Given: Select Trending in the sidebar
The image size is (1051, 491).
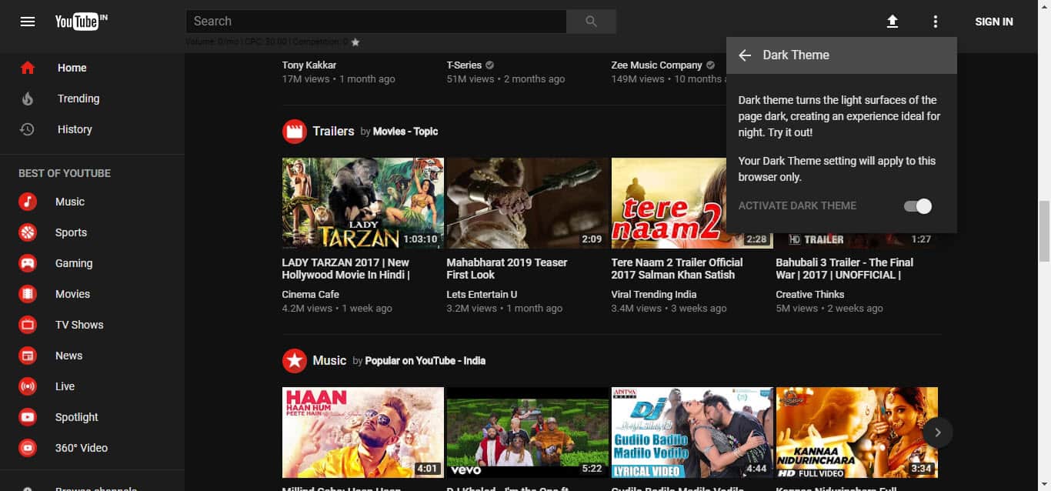Looking at the screenshot, I should click(x=92, y=99).
